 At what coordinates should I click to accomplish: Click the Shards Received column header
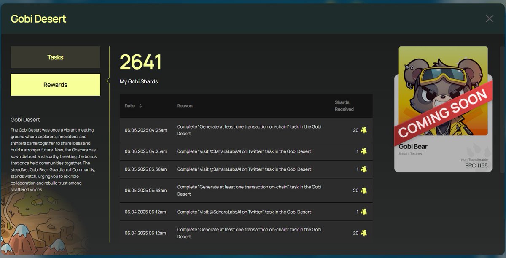(x=344, y=106)
